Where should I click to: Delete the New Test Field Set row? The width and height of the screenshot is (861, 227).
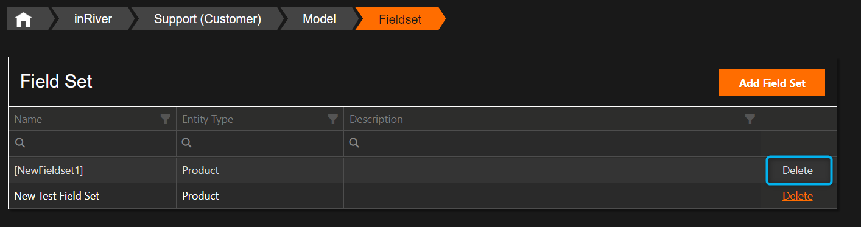(797, 196)
